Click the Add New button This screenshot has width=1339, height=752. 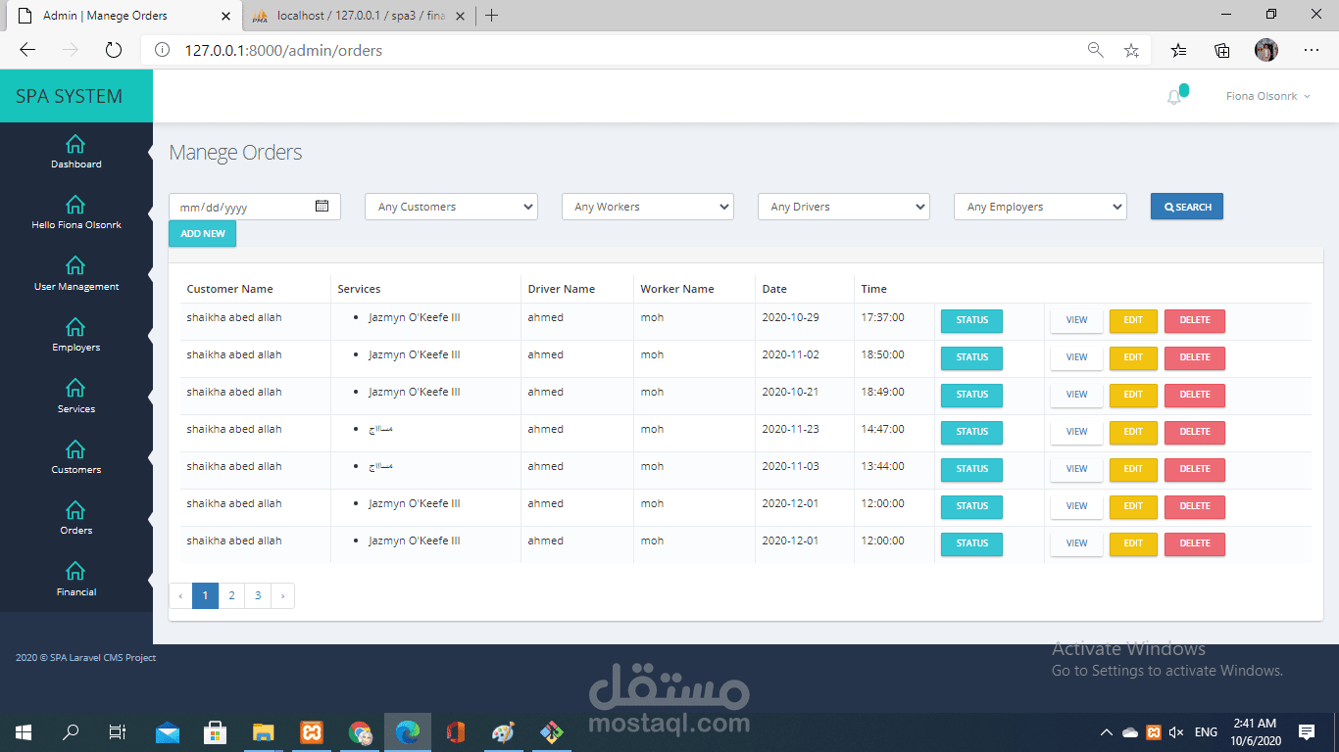pos(202,234)
